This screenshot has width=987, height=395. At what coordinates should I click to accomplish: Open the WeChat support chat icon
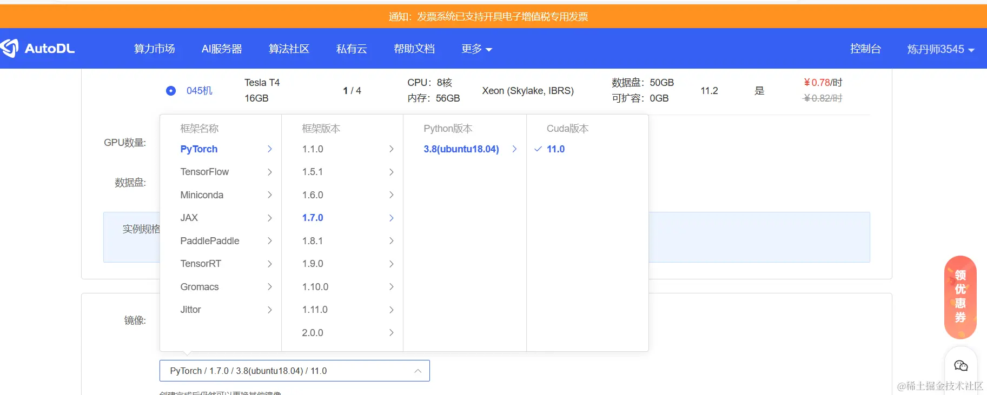tap(960, 366)
